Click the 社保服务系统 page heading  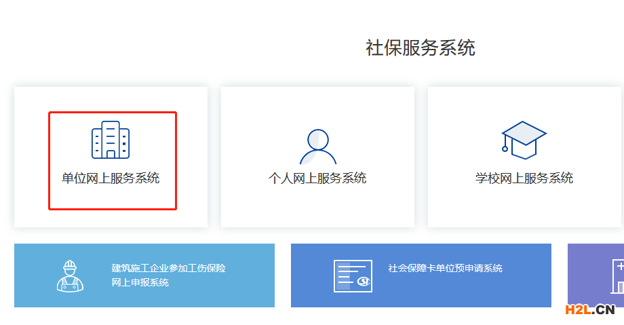(x=420, y=48)
